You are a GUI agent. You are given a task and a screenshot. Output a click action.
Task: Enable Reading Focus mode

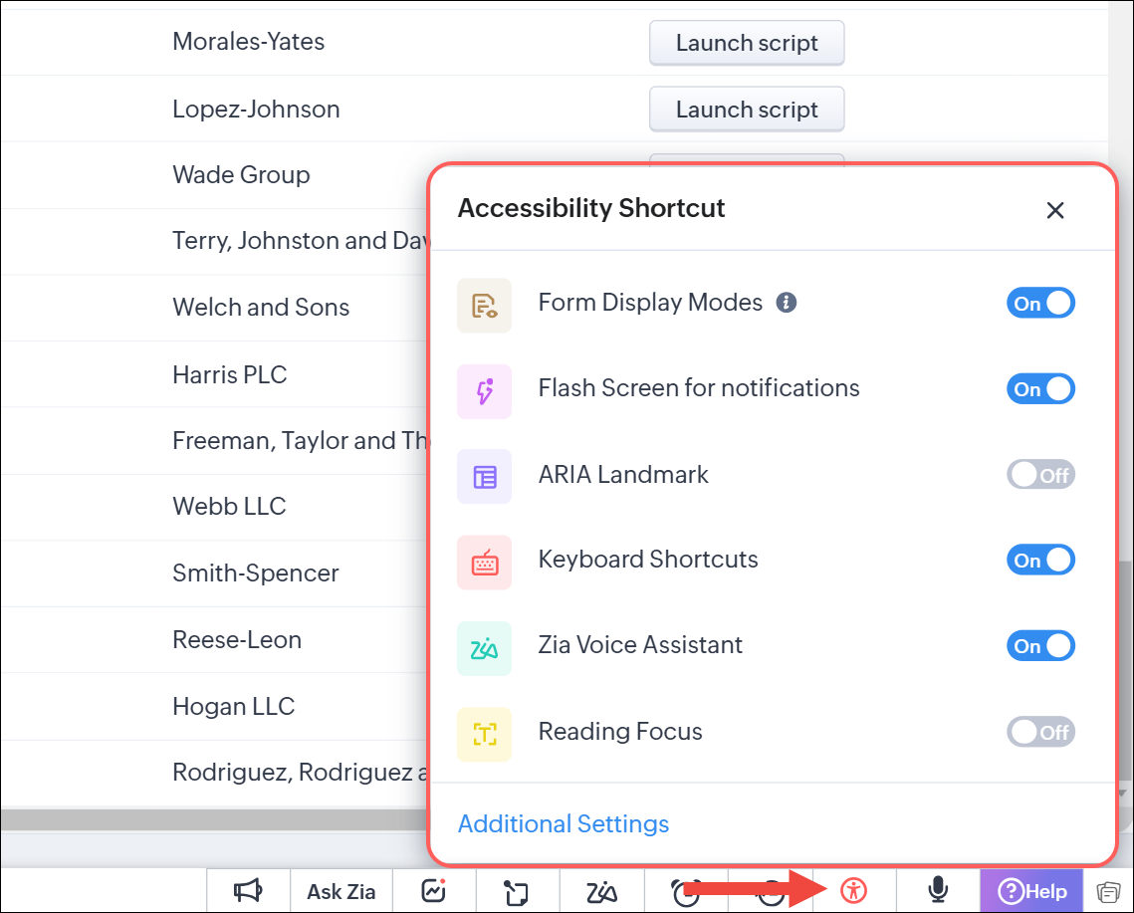(x=1040, y=731)
